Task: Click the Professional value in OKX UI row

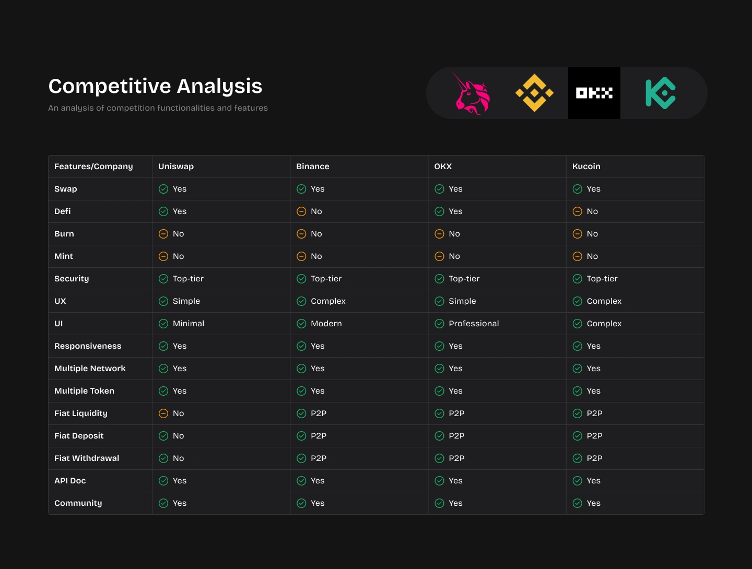Action: pyautogui.click(x=474, y=324)
